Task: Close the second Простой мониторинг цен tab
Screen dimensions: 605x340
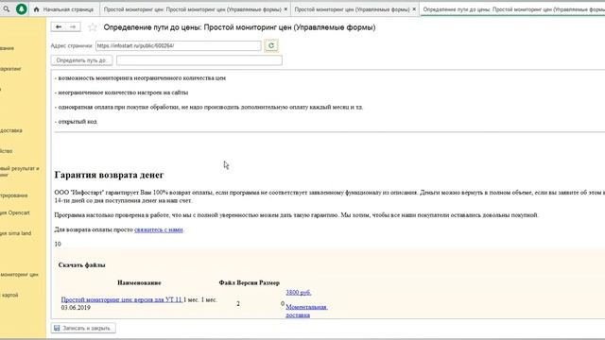Action: pyautogui.click(x=414, y=8)
